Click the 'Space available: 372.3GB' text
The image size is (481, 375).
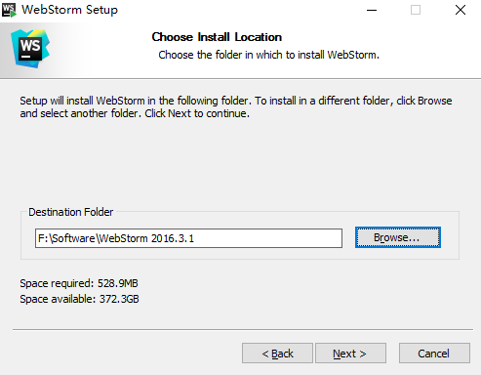click(79, 299)
